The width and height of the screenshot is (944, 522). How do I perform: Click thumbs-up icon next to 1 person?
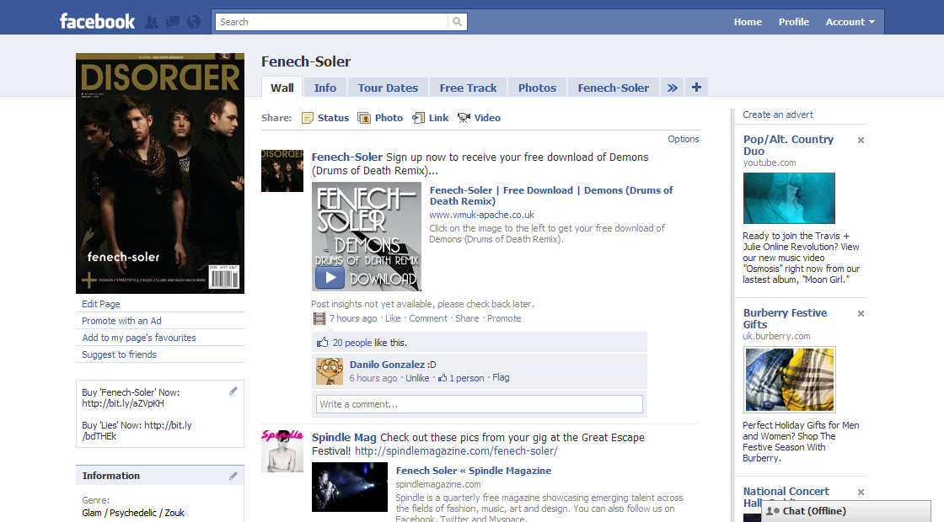442,378
